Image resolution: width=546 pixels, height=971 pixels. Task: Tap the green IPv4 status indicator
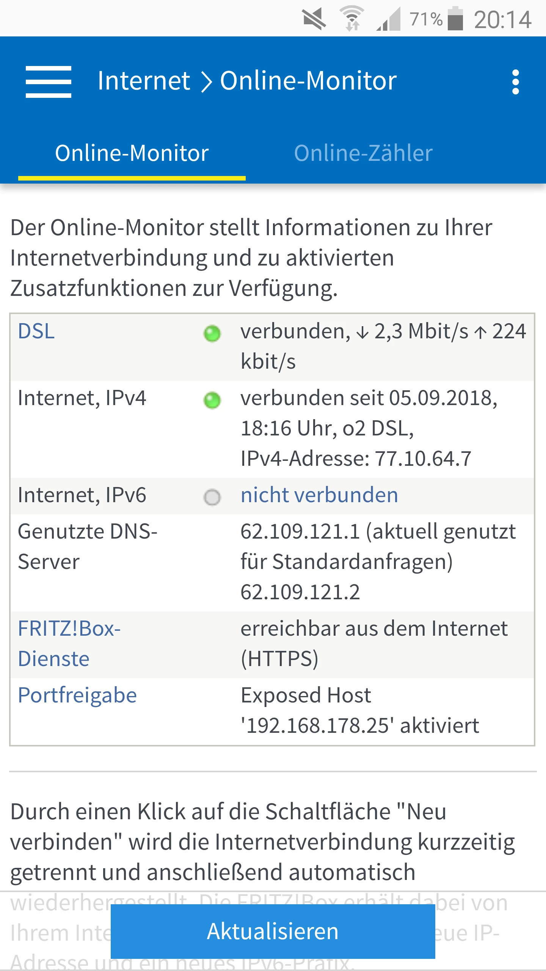[x=212, y=401]
